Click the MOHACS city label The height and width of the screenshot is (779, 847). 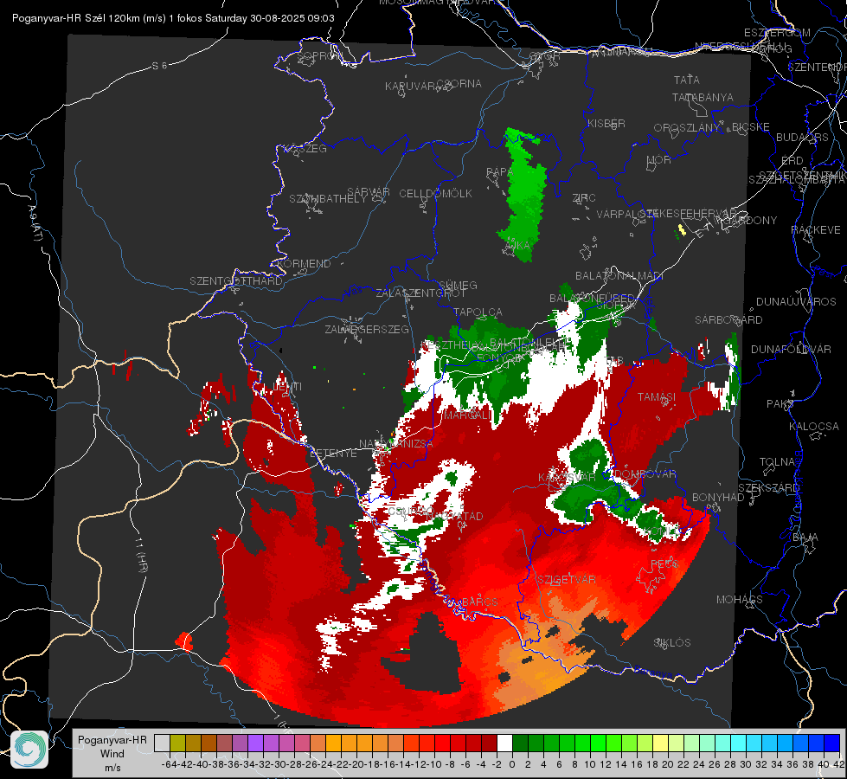pos(740,599)
